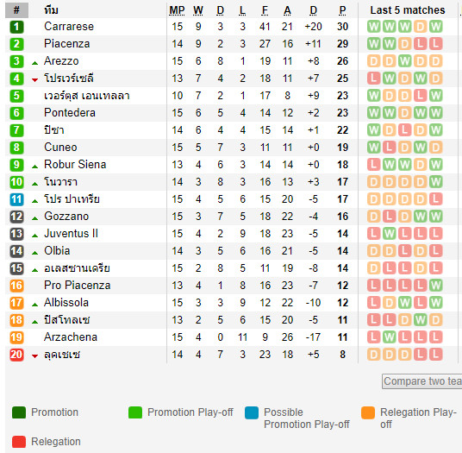Viewport: 462px width, 453px height.
Task: Click Arzachena's first L result badge
Action: [374, 337]
